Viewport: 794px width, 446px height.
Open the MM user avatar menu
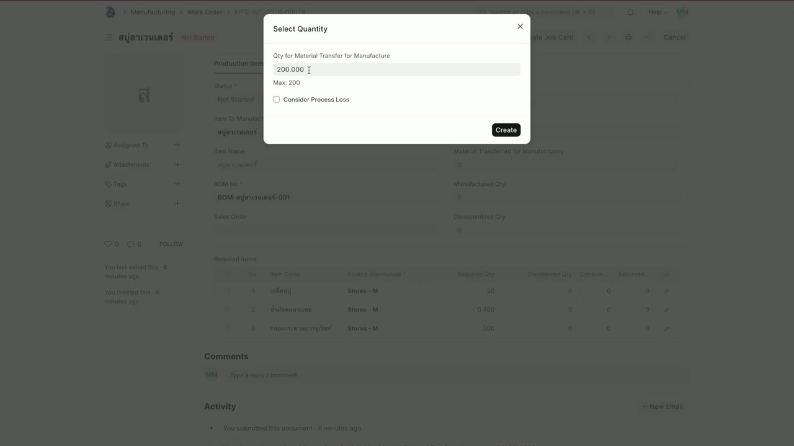(x=682, y=12)
